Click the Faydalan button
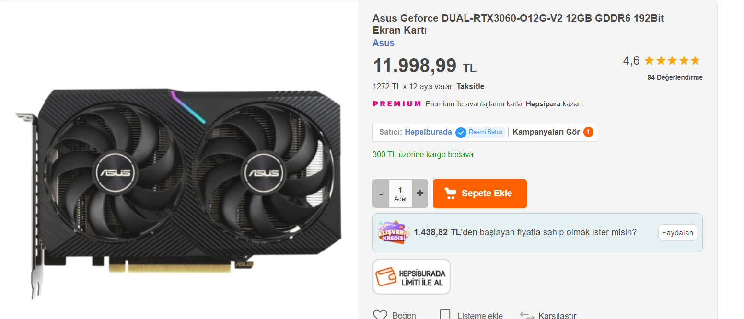744x319 pixels. click(x=677, y=233)
